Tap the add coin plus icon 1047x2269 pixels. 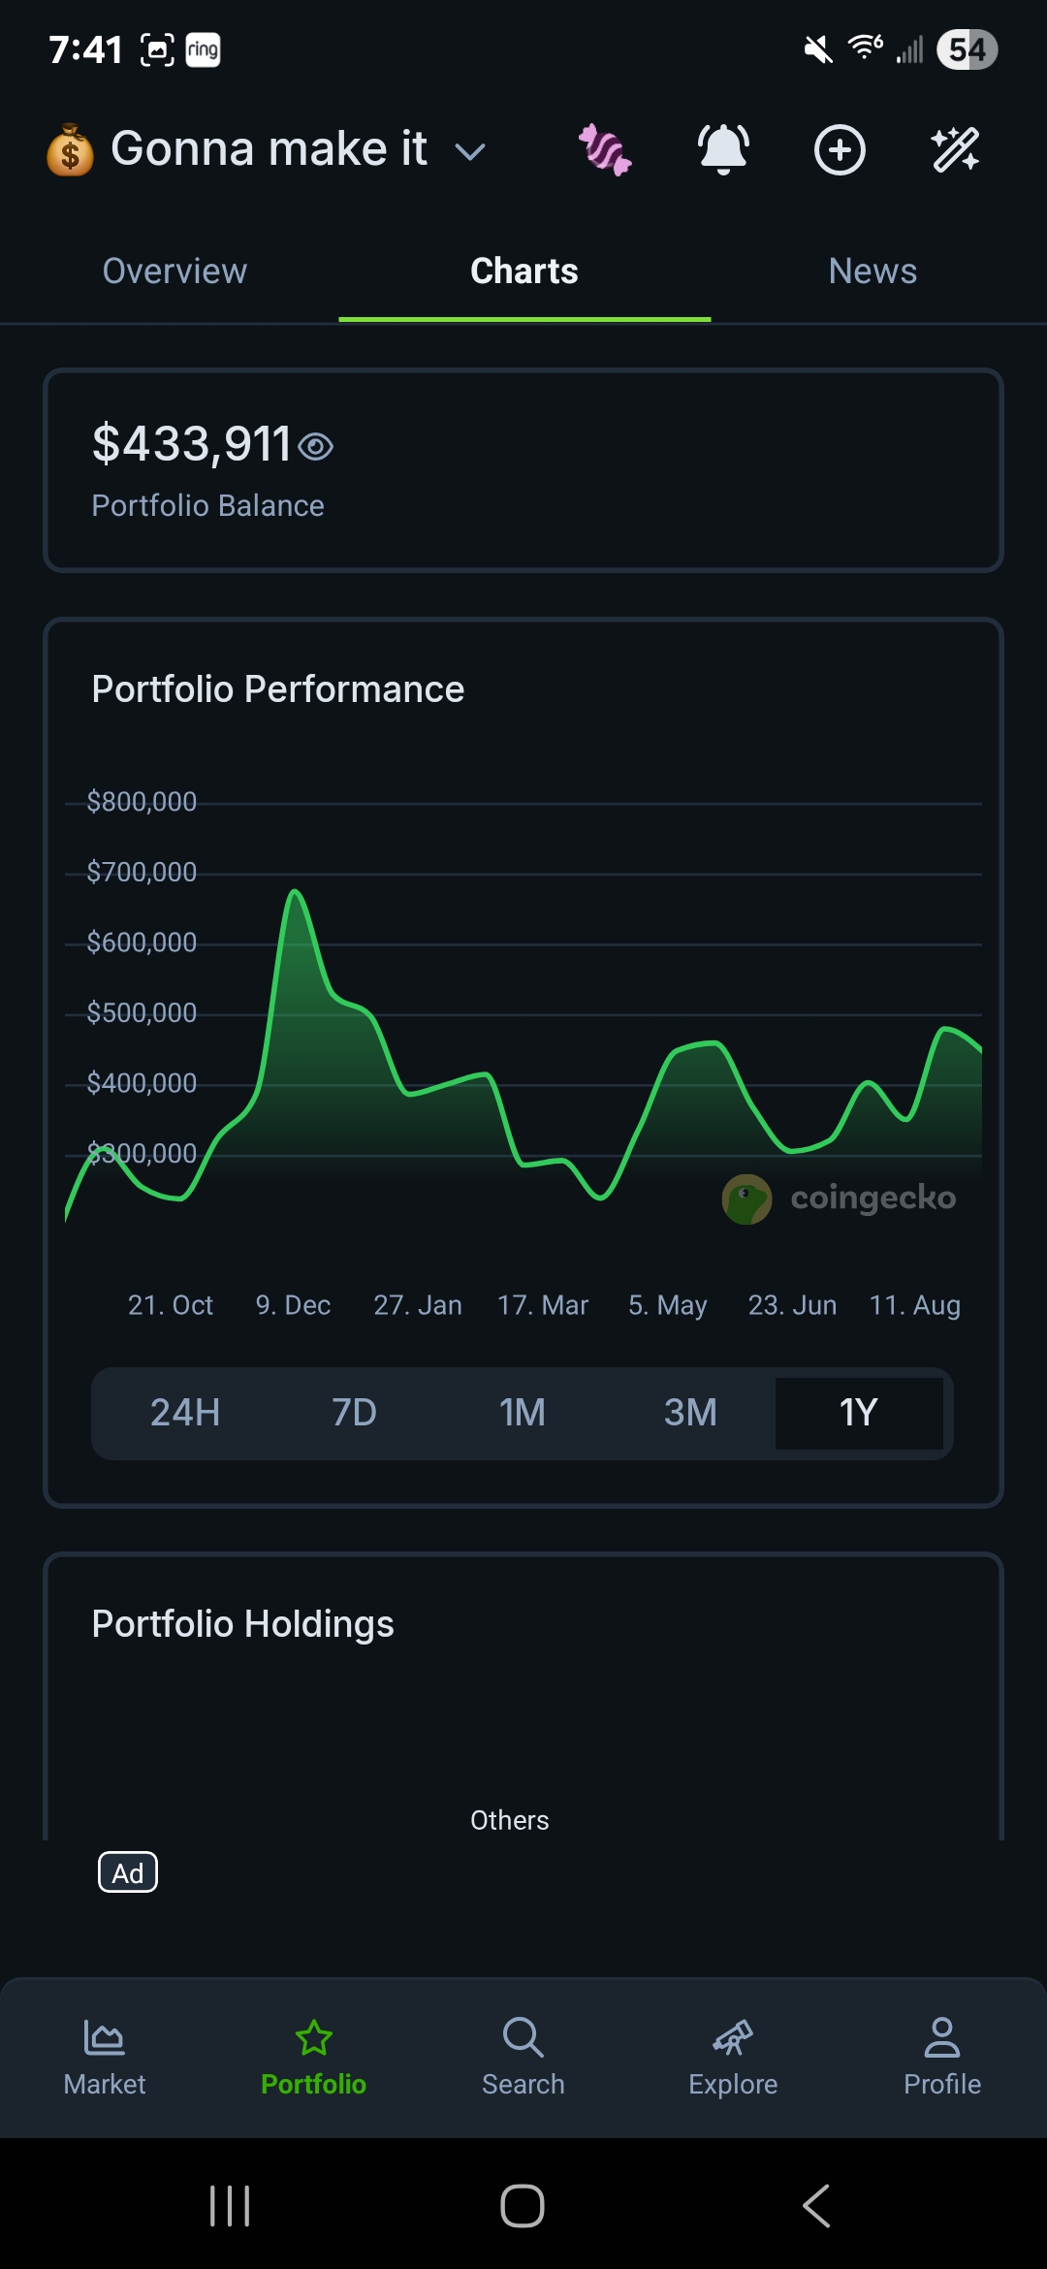(840, 149)
